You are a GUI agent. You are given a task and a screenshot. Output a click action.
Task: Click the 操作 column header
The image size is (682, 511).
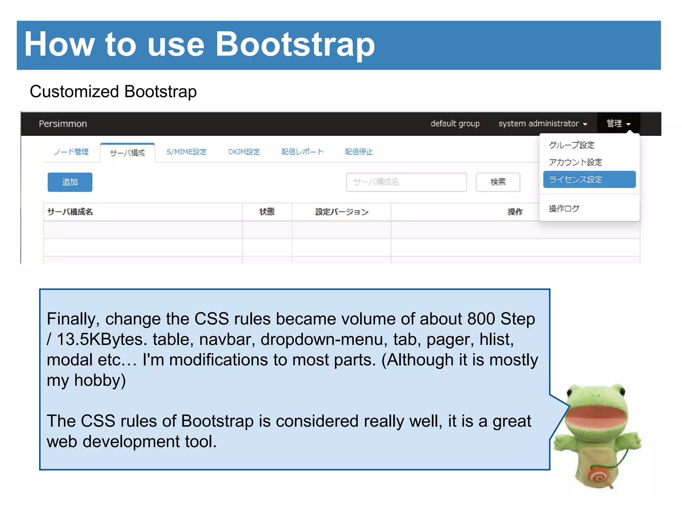[515, 212]
